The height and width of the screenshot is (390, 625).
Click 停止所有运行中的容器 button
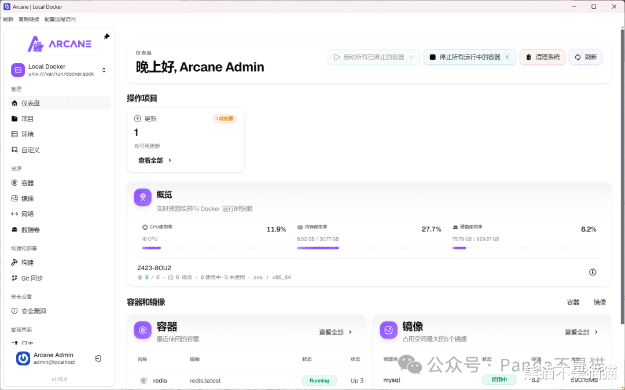(469, 57)
